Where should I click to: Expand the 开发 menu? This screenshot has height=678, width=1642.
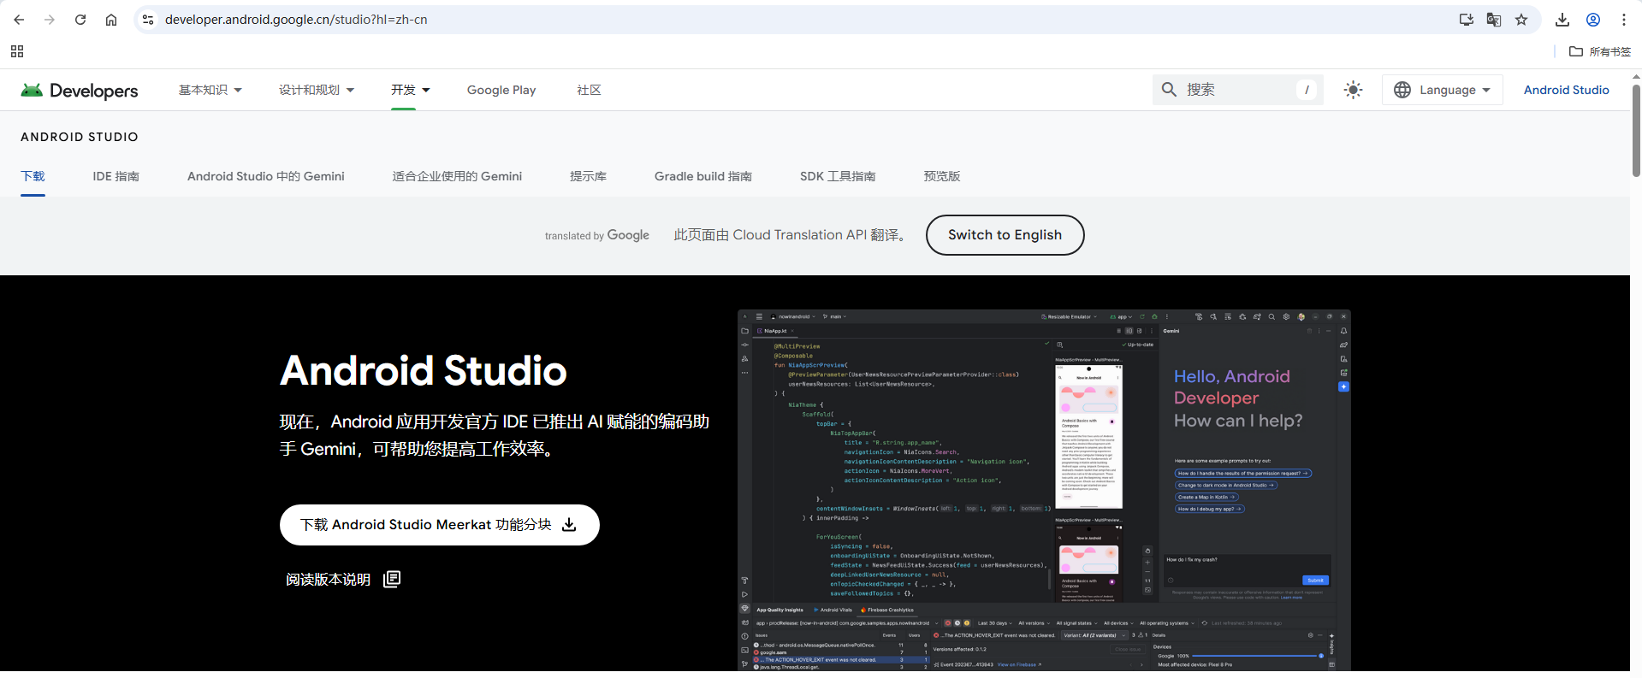point(411,90)
